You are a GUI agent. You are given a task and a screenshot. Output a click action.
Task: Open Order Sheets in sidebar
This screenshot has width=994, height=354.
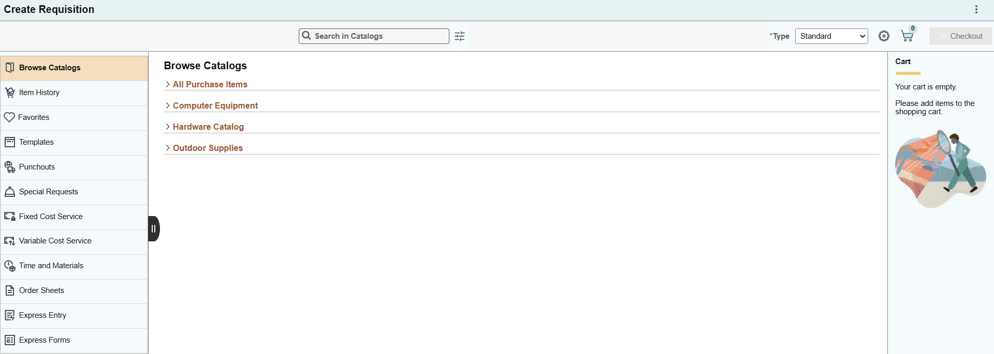point(75,291)
